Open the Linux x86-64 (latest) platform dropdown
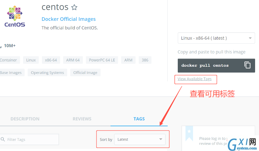This screenshot has height=151, width=259. point(216,38)
